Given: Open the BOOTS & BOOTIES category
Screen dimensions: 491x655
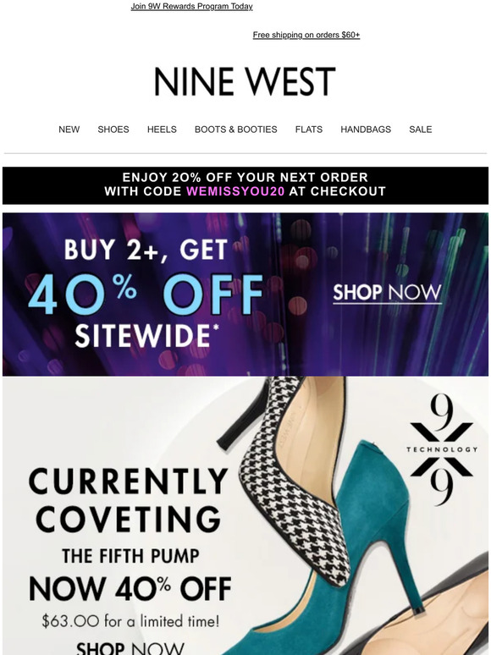Looking at the screenshot, I should (x=235, y=129).
